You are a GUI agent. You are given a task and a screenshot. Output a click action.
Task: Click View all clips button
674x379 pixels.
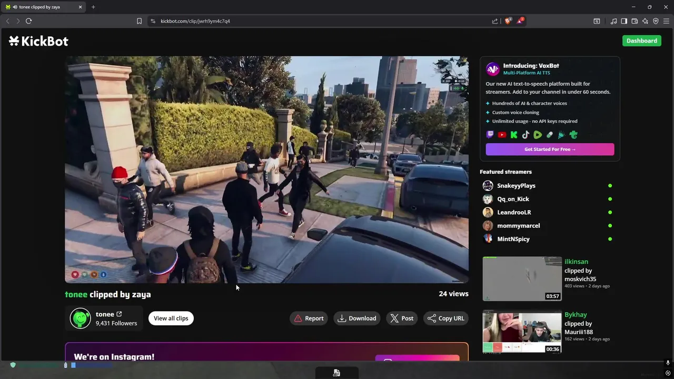point(171,318)
